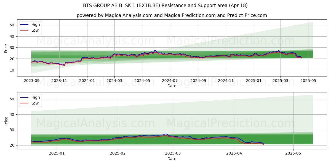This screenshot has height=165, width=331.
Task: Click the bottom chart y-axis value '30'
Action: tap(13, 130)
